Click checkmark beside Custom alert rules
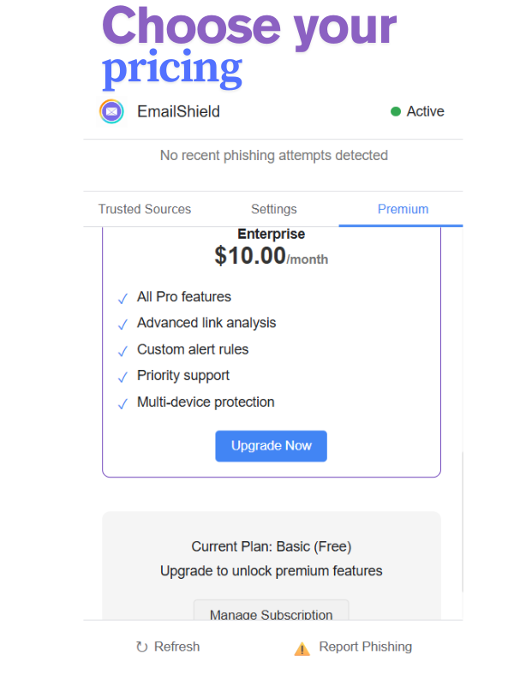 click(x=123, y=351)
